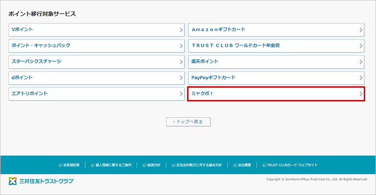Open 会員規約等 footer link
Image resolution: width=376 pixels, height=195 pixels.
pyautogui.click(x=69, y=165)
